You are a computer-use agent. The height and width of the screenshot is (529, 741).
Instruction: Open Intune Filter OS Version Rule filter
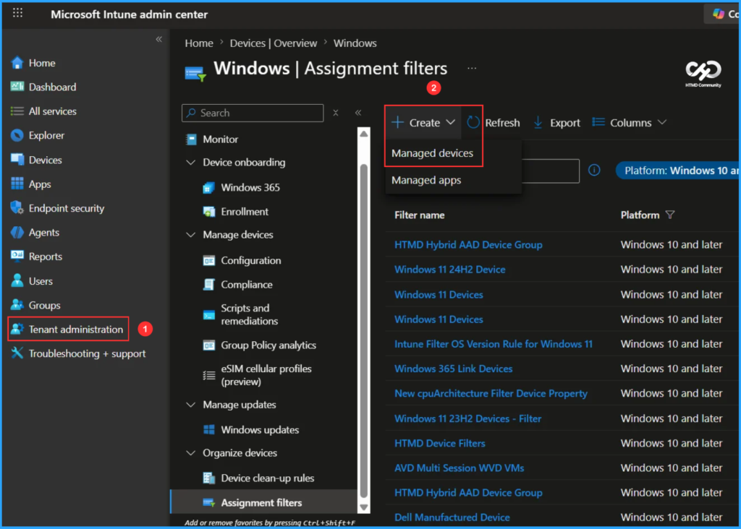[x=494, y=344]
